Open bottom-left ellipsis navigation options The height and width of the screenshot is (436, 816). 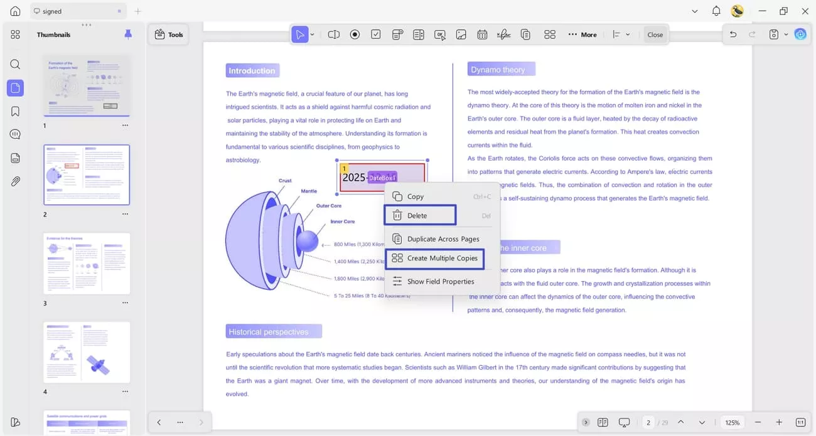tap(180, 422)
